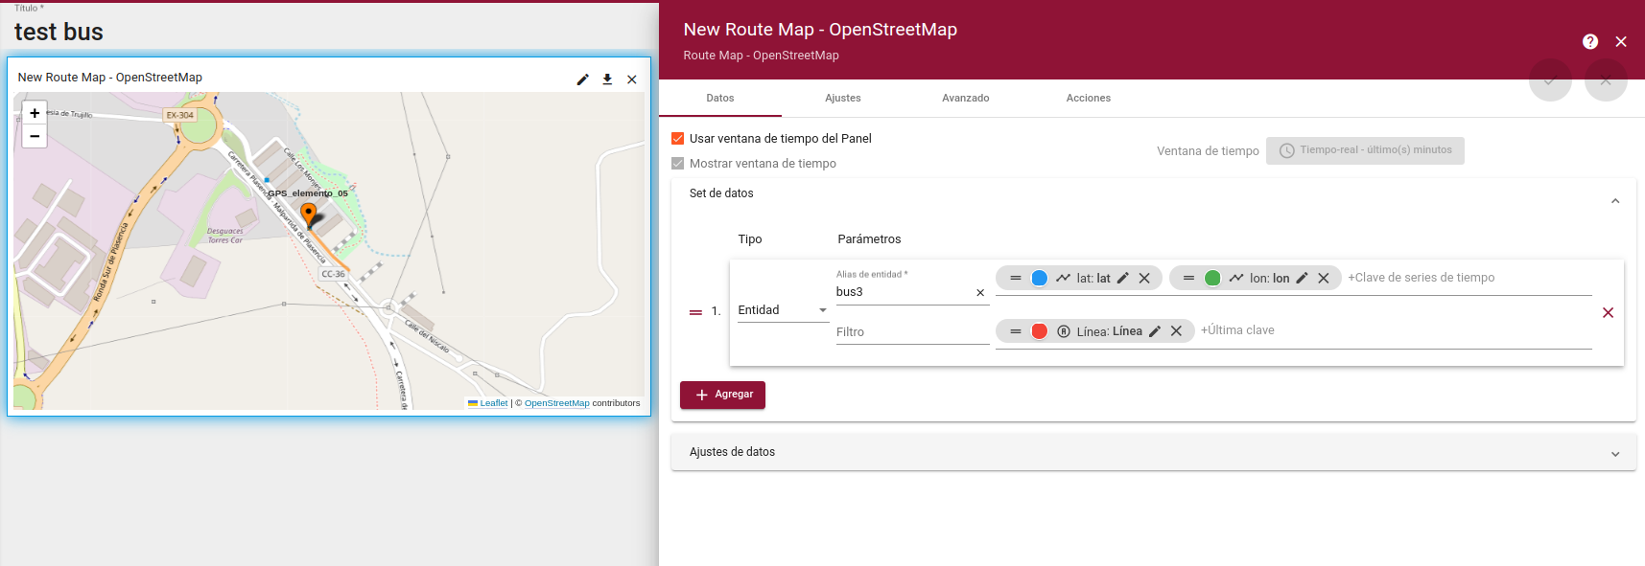
Task: Click the attribute icon in Línea chip
Action: point(1063,331)
